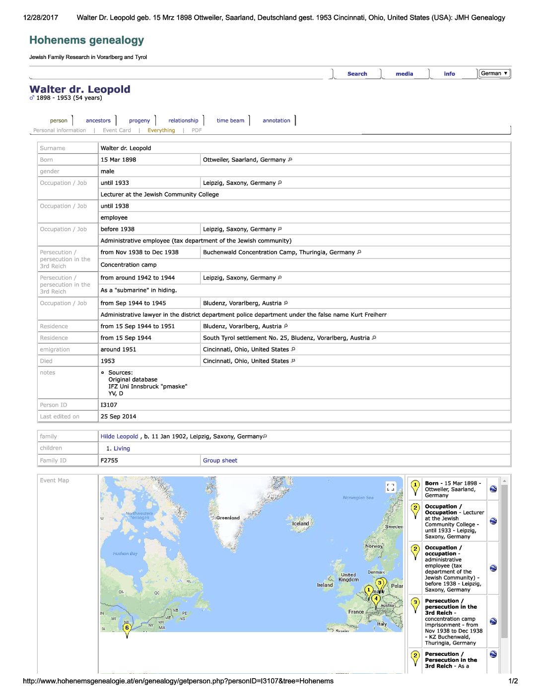540x698 pixels.
Task: Click 'IFZ Uni Innsbruck "pmaske"' source note
Action: pos(148,387)
